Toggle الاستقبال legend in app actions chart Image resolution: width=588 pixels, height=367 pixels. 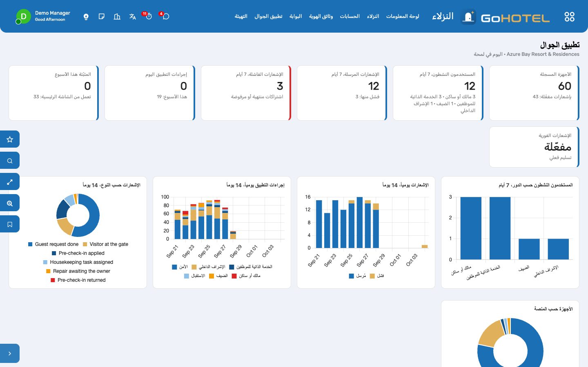(195, 276)
